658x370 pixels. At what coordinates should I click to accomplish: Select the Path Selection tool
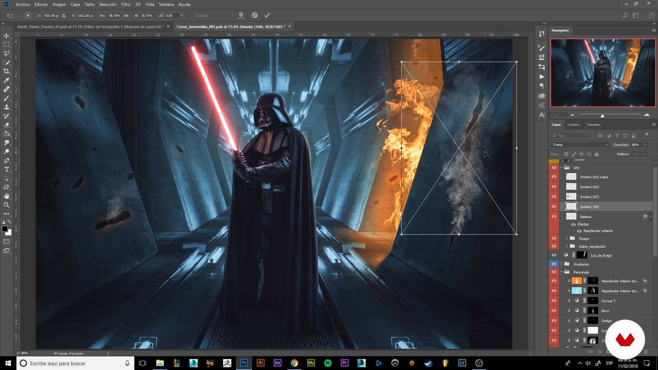coord(7,178)
